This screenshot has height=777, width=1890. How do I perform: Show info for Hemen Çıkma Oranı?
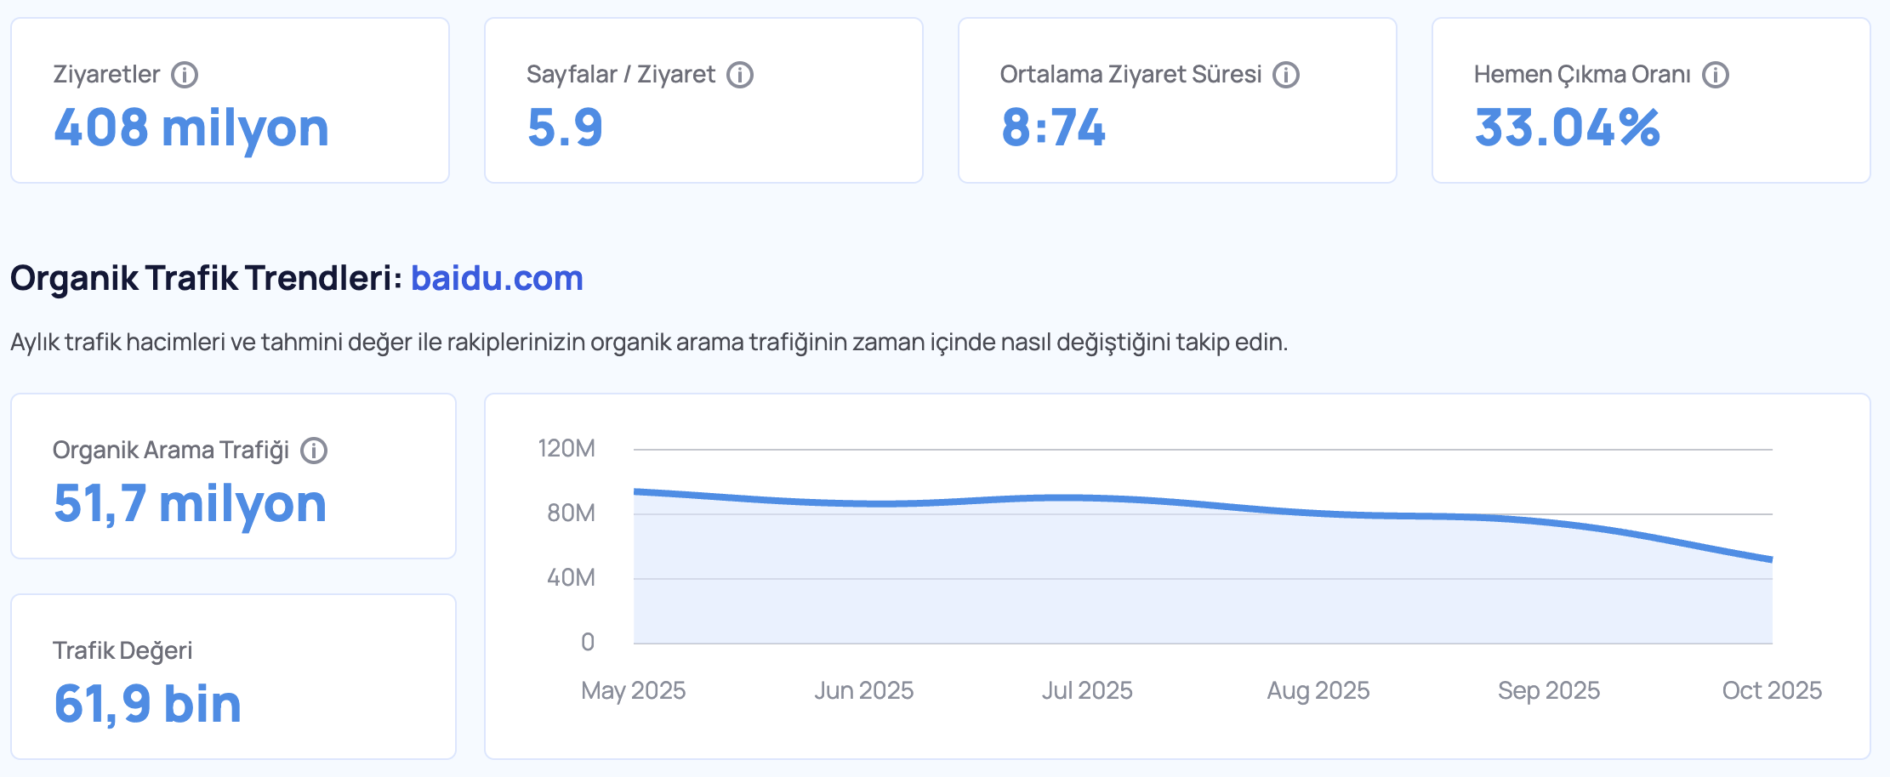1716,75
